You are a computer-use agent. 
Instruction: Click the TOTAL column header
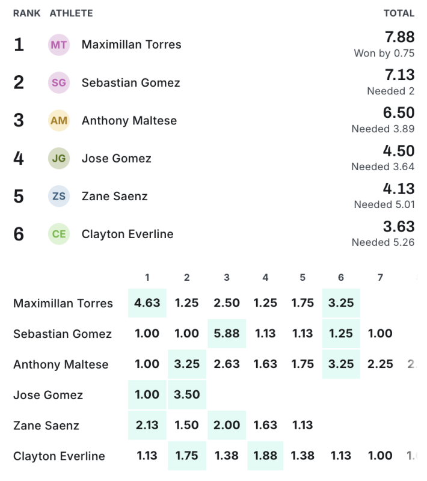point(399,13)
